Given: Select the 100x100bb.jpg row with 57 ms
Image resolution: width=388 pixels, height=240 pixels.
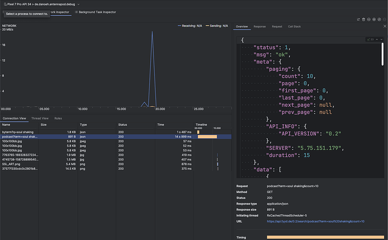Looking at the screenshot, I should (x=116, y=141).
